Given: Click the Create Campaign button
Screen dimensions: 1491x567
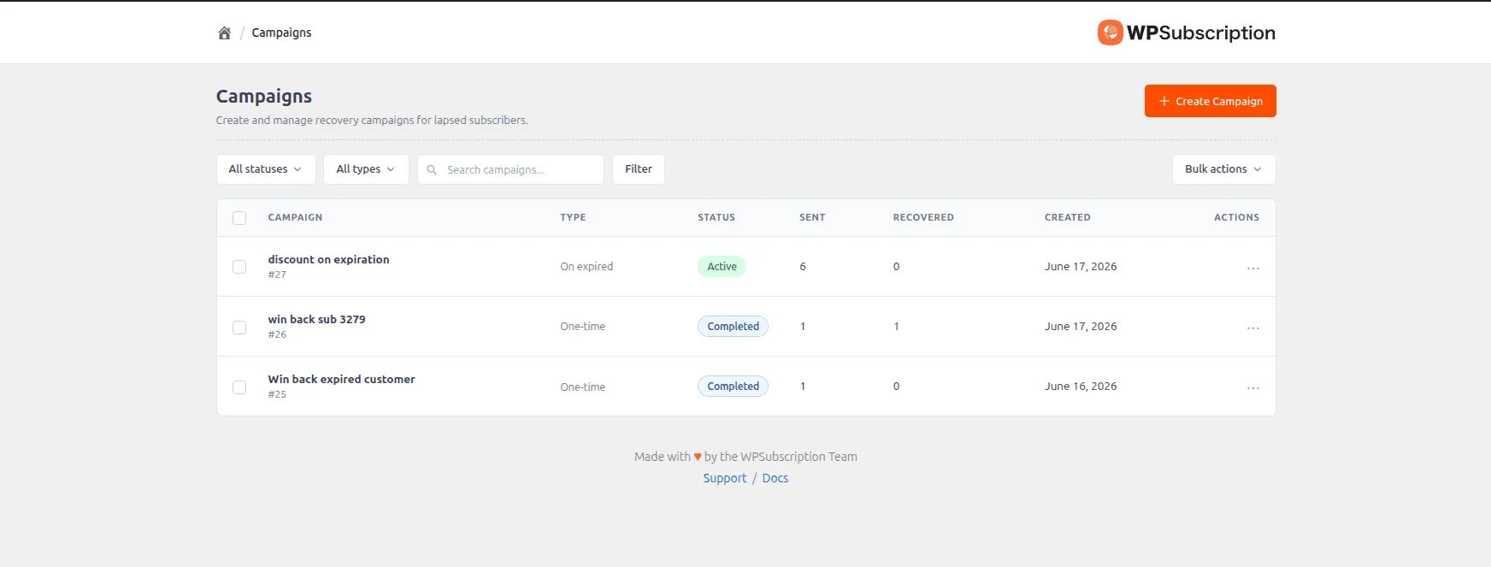Looking at the screenshot, I should (1210, 101).
